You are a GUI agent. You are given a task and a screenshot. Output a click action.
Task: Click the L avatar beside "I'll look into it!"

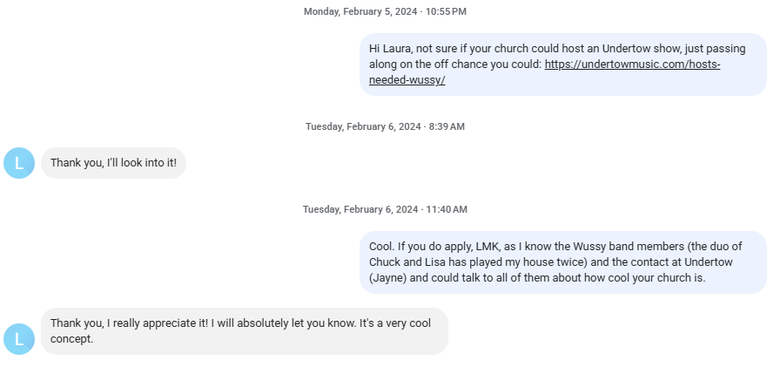pos(19,163)
